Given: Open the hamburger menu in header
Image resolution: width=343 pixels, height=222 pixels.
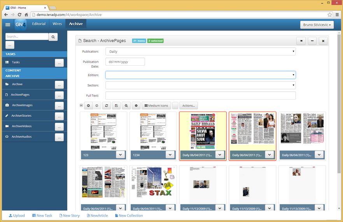Looking at the screenshot, I should (x=8, y=24).
